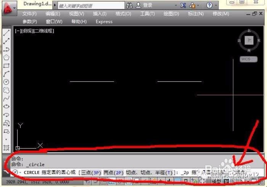Select the Construction Line tool

point(6,41)
